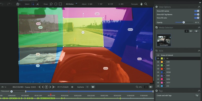Click the Time zoom slider handle
Viewport: 202px width, 101px height.
click(x=12, y=91)
